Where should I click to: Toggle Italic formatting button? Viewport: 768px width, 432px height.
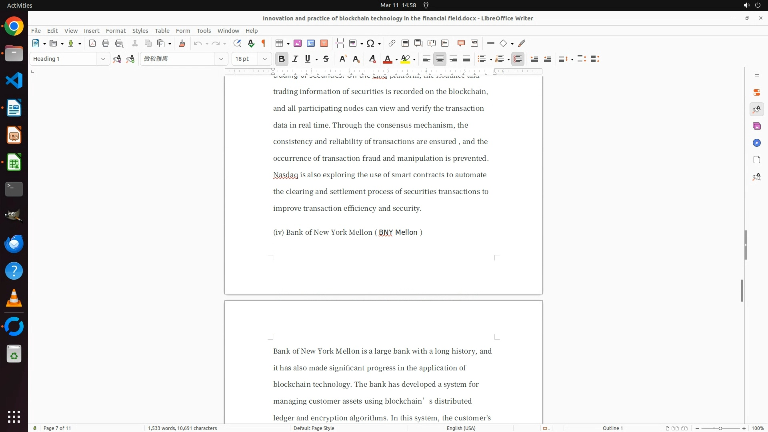[x=295, y=59]
